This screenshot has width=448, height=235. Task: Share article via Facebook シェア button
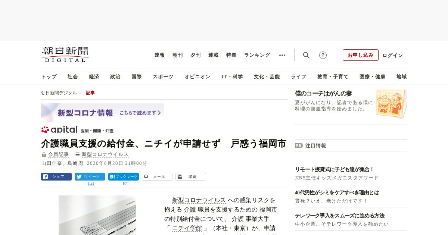(56, 177)
